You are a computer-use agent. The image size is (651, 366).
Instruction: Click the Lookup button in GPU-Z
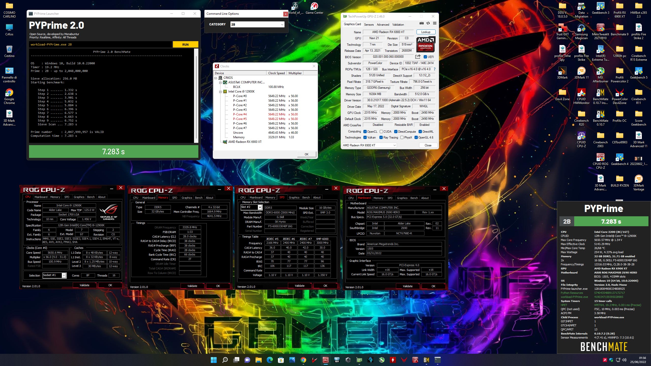[x=426, y=32]
